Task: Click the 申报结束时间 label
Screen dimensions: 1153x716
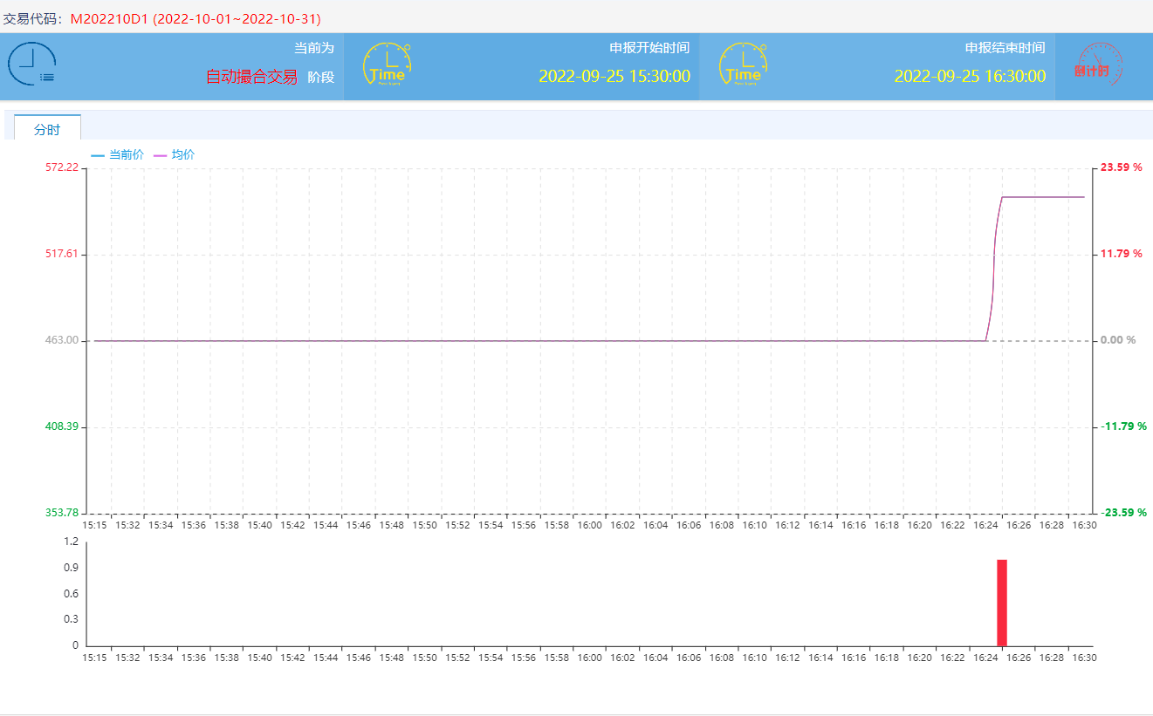Action: (x=1005, y=48)
